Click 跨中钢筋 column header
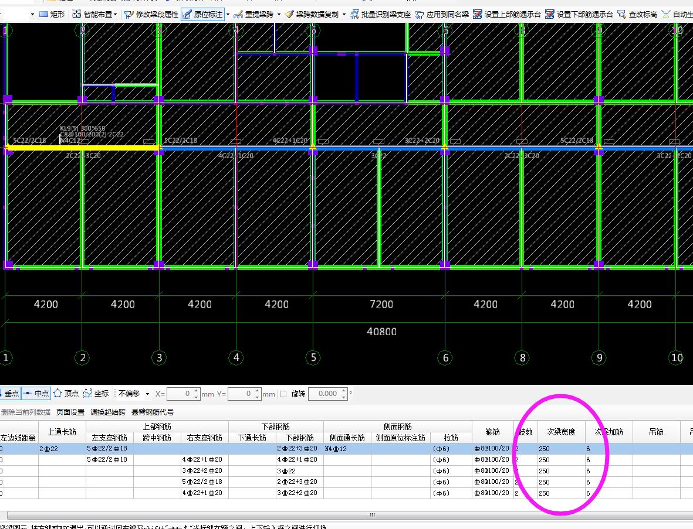This screenshot has width=693, height=529. [x=157, y=438]
